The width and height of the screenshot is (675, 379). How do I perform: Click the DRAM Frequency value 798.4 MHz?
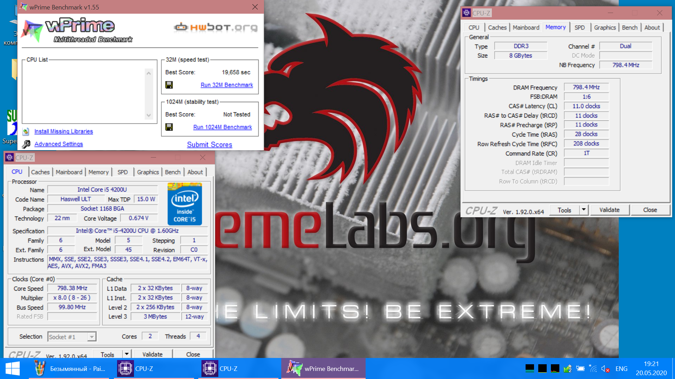coord(586,87)
